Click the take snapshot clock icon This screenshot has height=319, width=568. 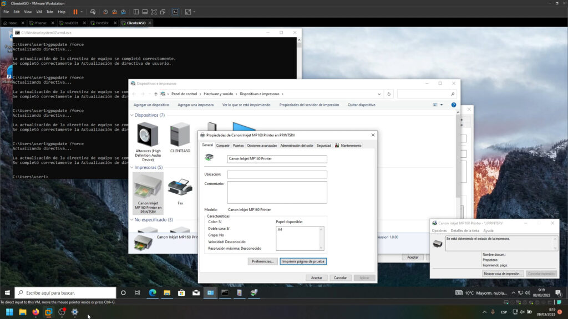105,12
